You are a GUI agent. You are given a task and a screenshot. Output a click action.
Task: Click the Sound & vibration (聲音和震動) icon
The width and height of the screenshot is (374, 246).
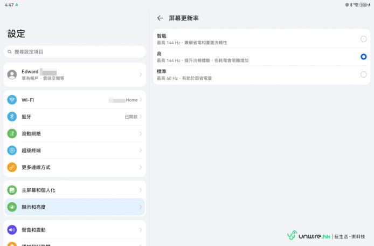[12, 230]
